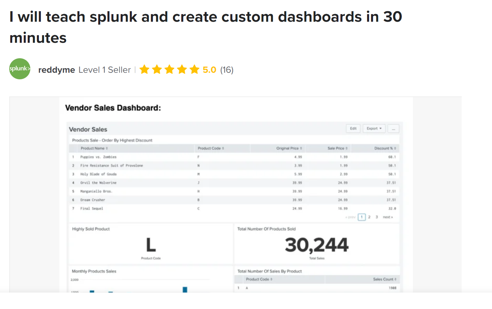Open reddyme seller profile link
The height and width of the screenshot is (309, 492).
tap(57, 70)
